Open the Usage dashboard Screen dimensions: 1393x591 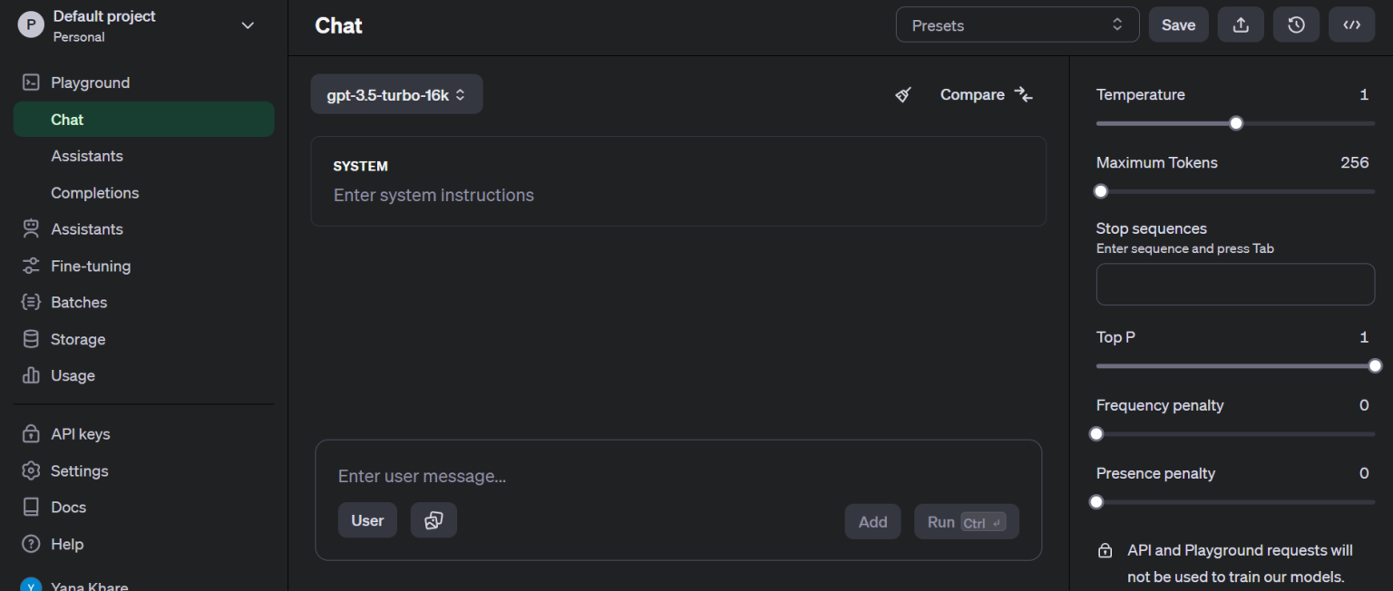point(73,375)
